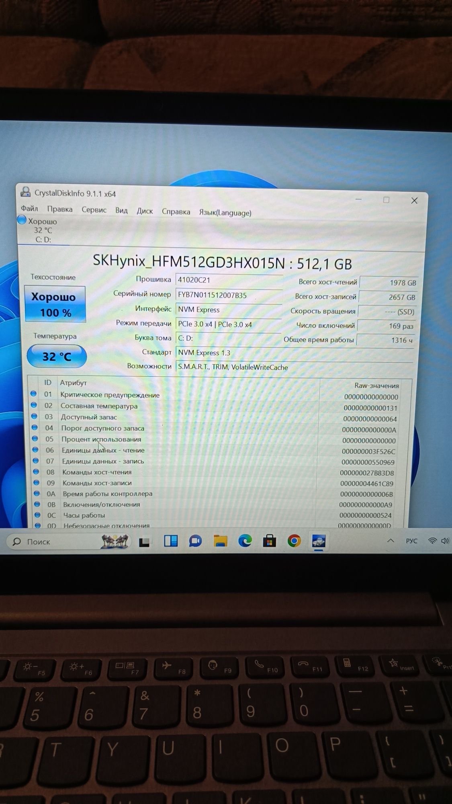Screen dimensions: 452x804
Task: Open the Справка menu
Action: [176, 212]
